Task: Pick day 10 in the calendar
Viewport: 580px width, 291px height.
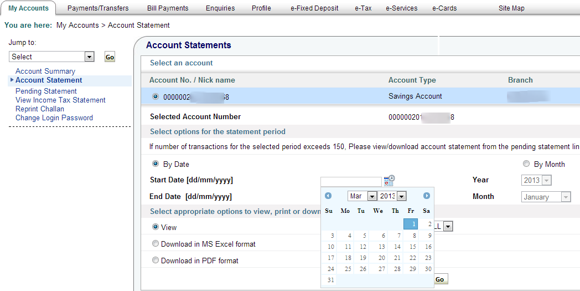Action: [x=329, y=247]
